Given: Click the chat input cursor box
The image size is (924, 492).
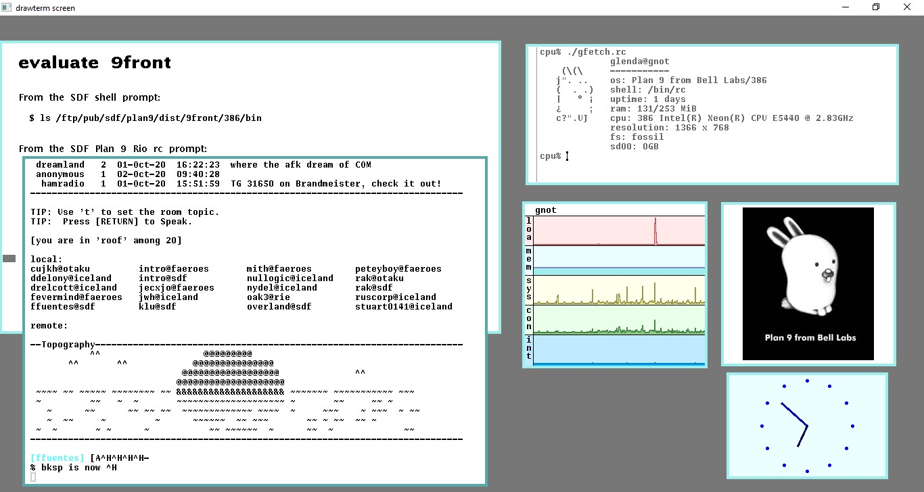Looking at the screenshot, I should coord(33,477).
